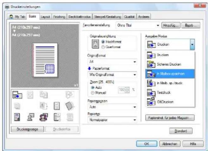Click the portrait page icon in Originalausrichtung

click(x=95, y=44)
